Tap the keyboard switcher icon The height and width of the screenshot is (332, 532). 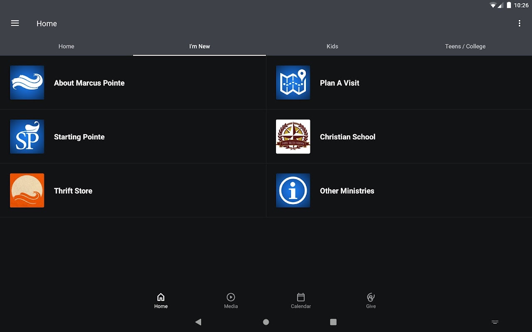(x=495, y=322)
